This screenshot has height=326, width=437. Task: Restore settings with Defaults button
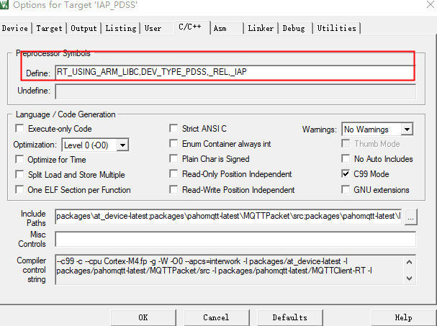click(290, 317)
